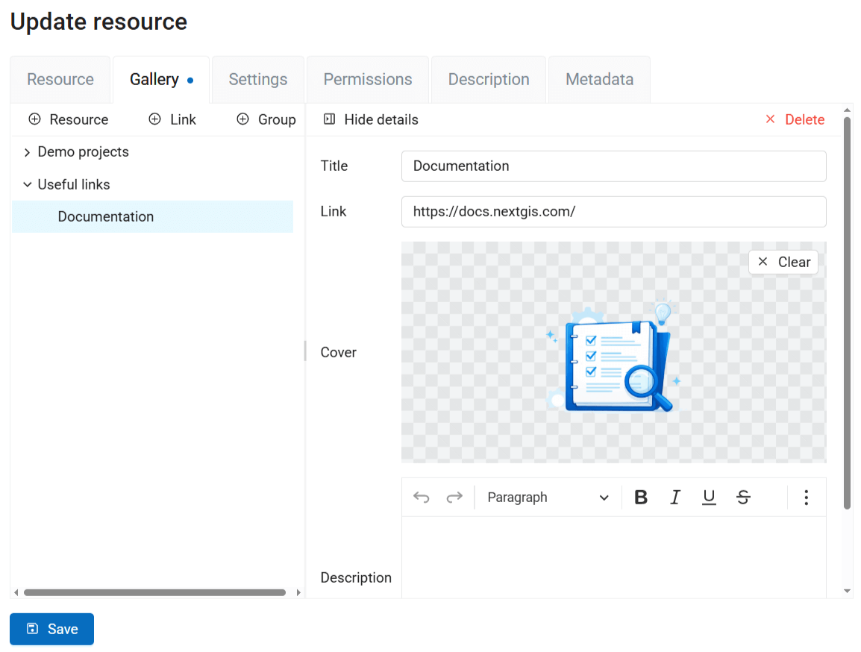
Task: Delete the selected gallery item
Action: point(795,119)
